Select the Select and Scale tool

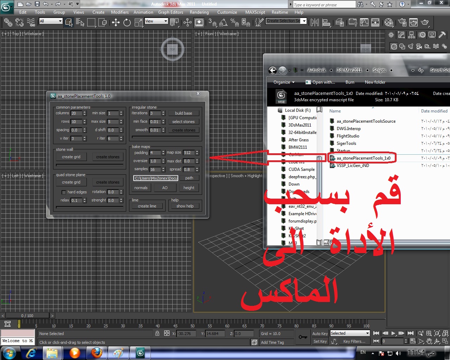[139, 22]
